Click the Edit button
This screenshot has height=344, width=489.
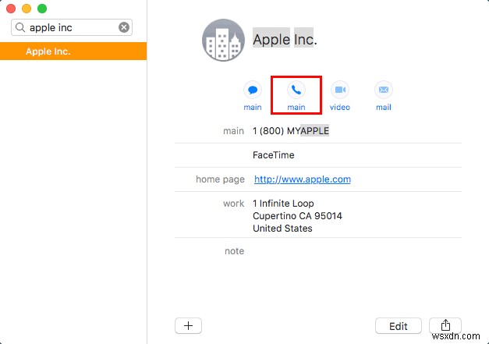(399, 326)
